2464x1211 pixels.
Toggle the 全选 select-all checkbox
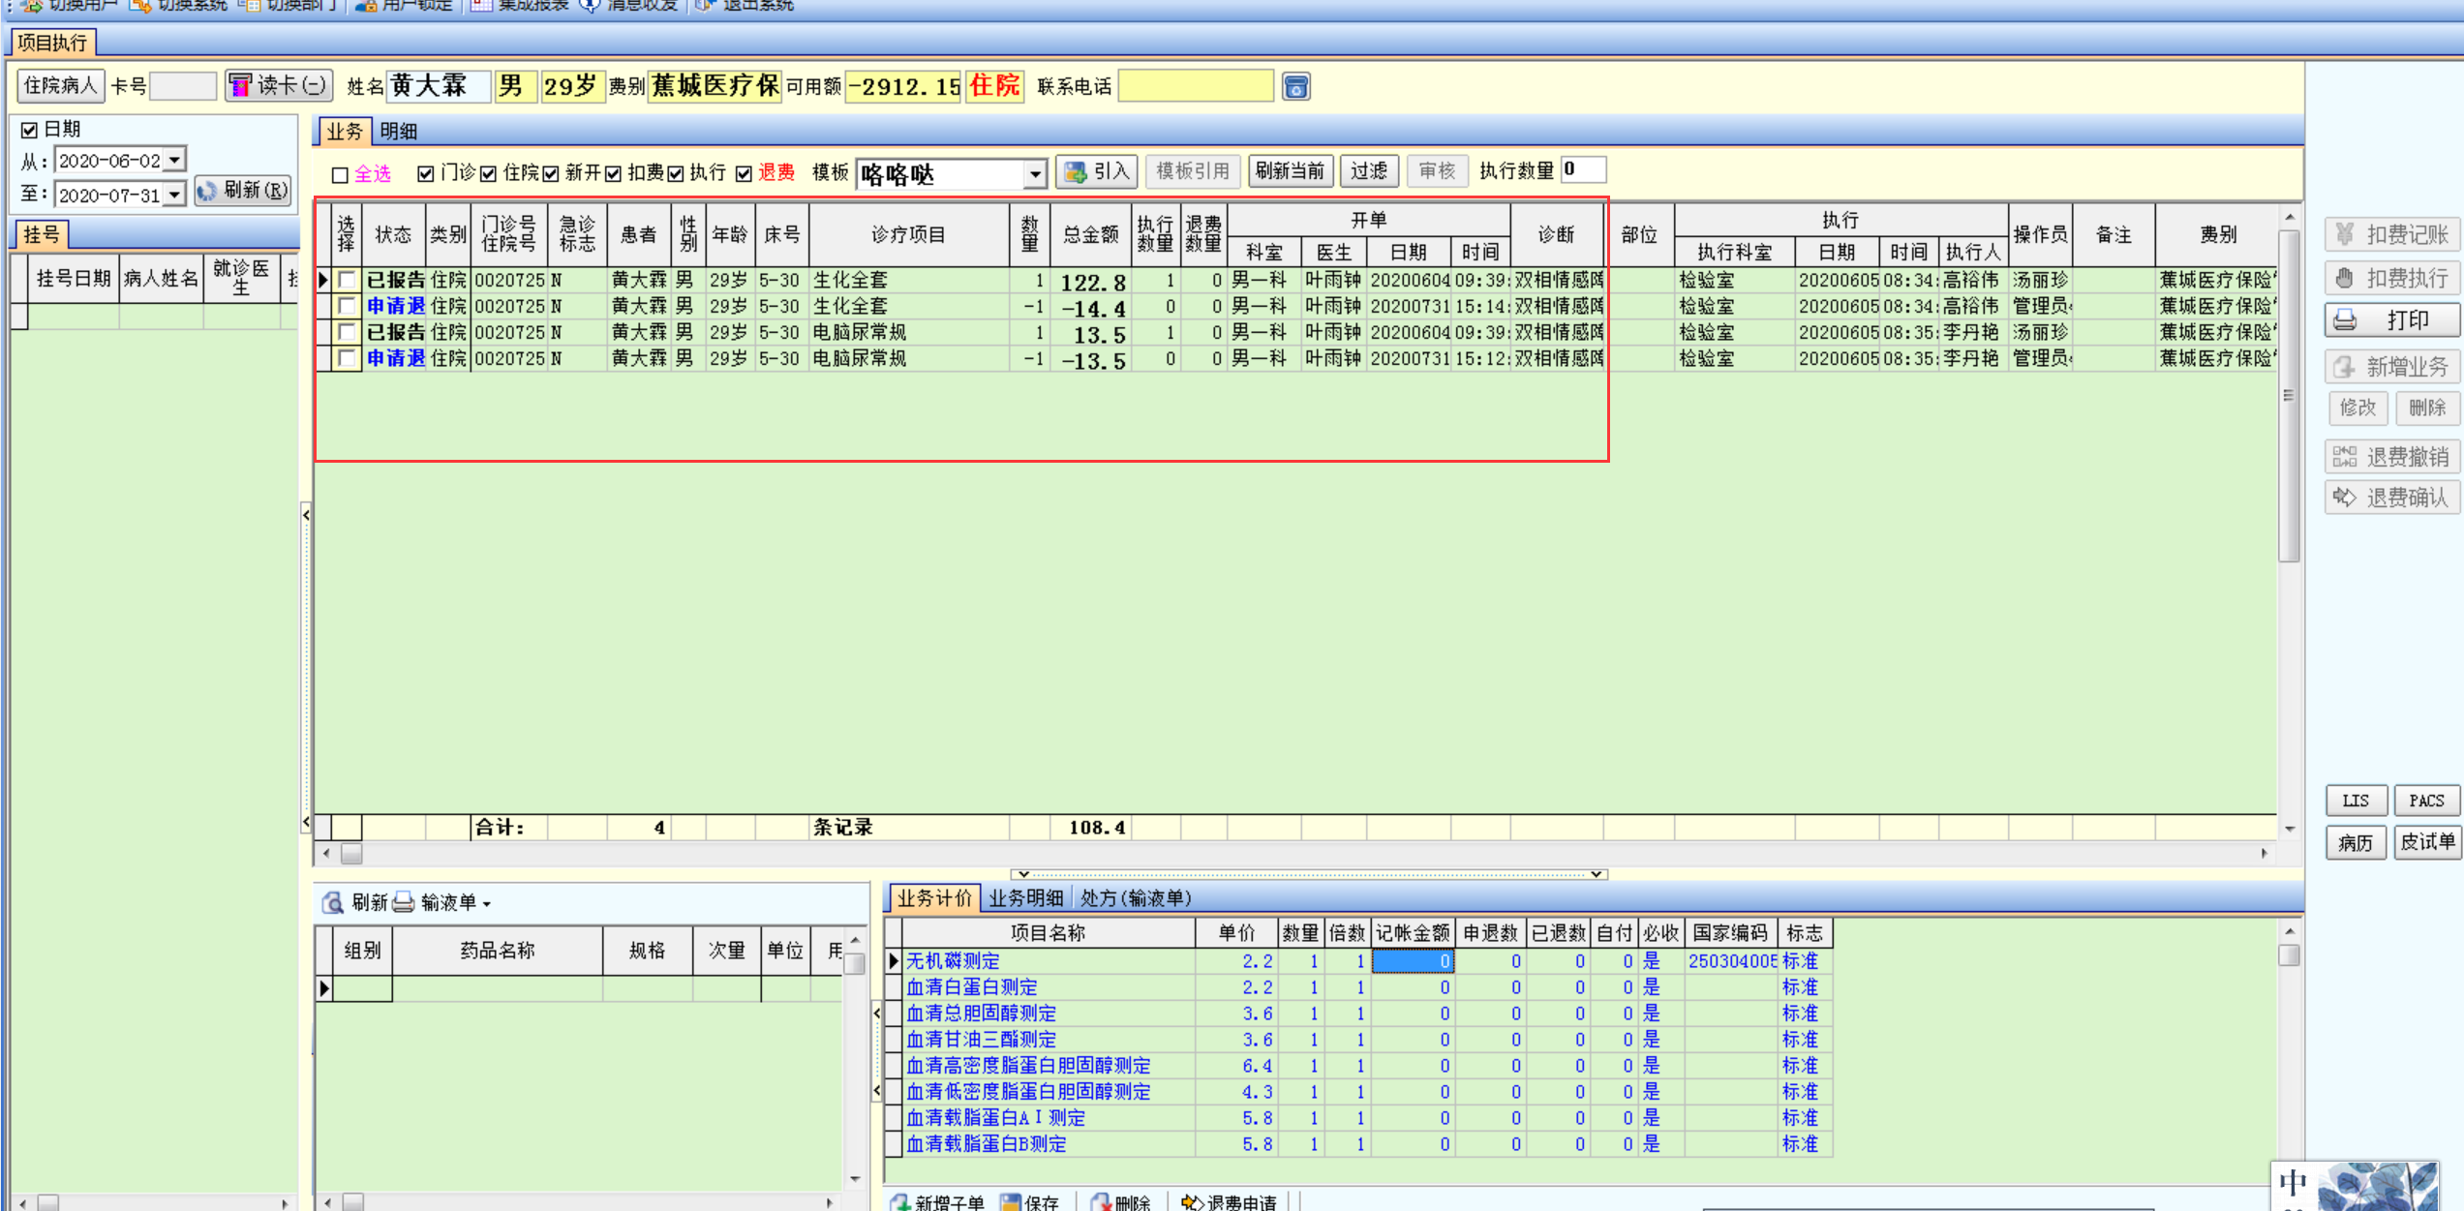(x=340, y=175)
